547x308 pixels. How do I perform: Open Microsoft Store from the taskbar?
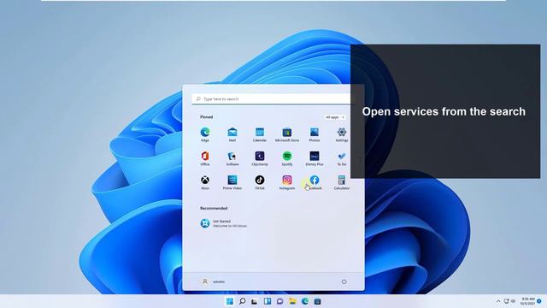tap(317, 301)
